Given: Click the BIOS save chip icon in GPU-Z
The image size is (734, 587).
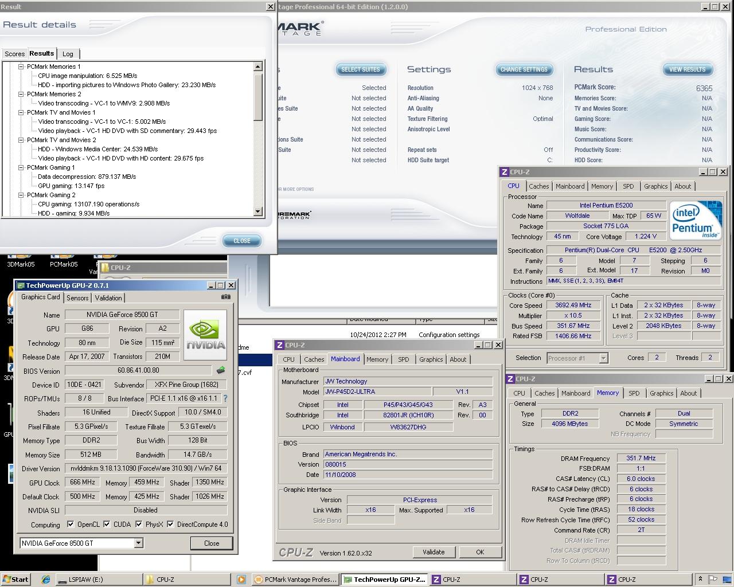Looking at the screenshot, I should click(221, 370).
